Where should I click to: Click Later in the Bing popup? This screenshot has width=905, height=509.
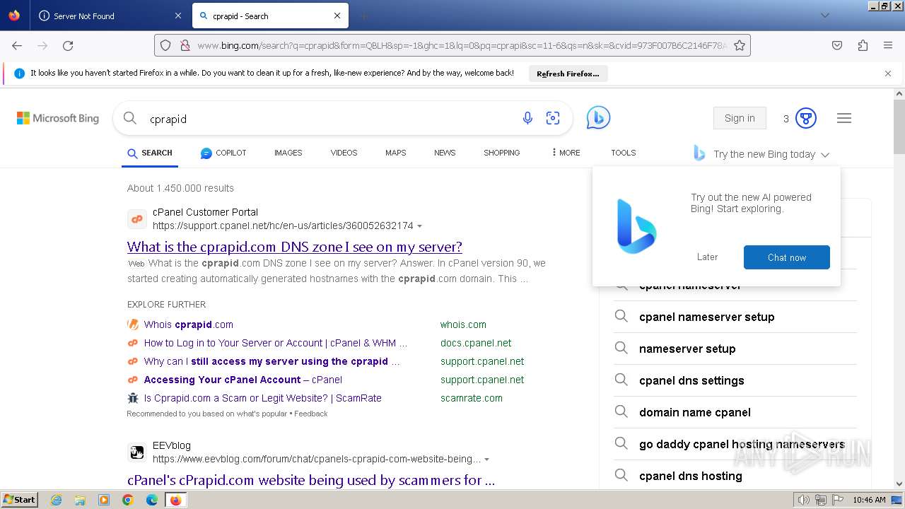coord(707,257)
